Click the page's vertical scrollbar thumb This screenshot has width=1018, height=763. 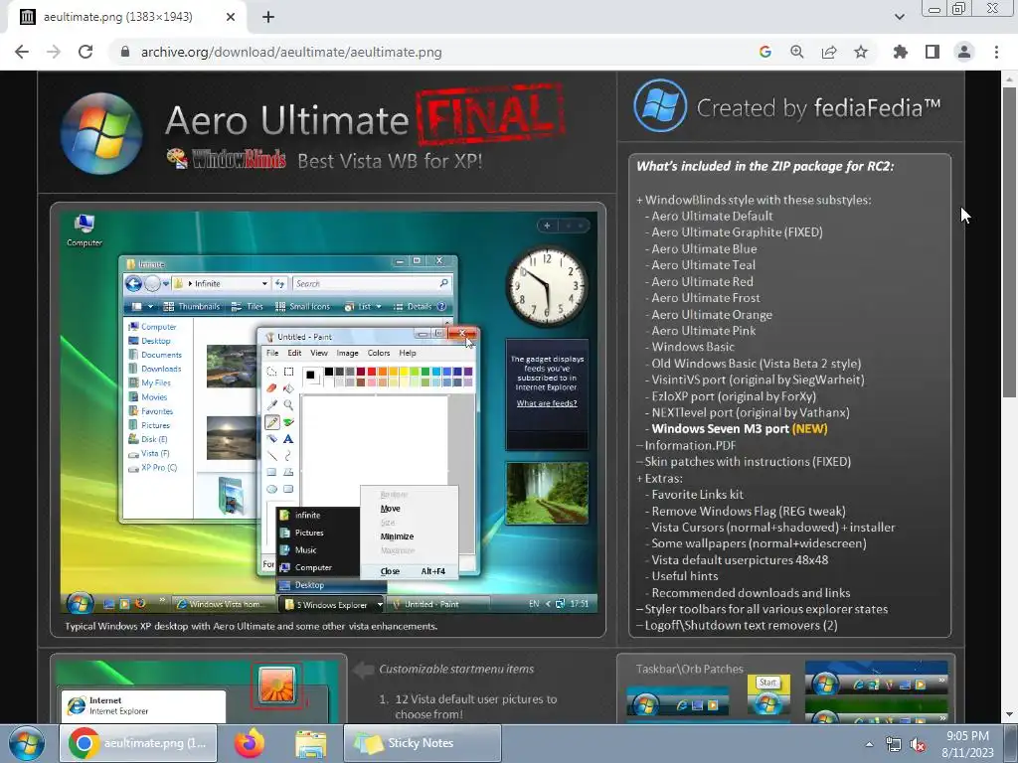click(1009, 241)
